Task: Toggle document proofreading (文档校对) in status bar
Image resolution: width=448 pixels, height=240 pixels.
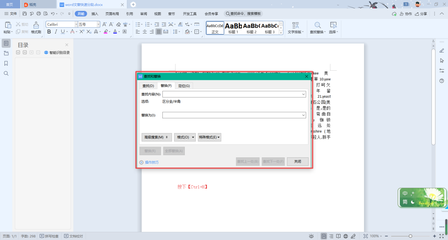Action: point(74,236)
